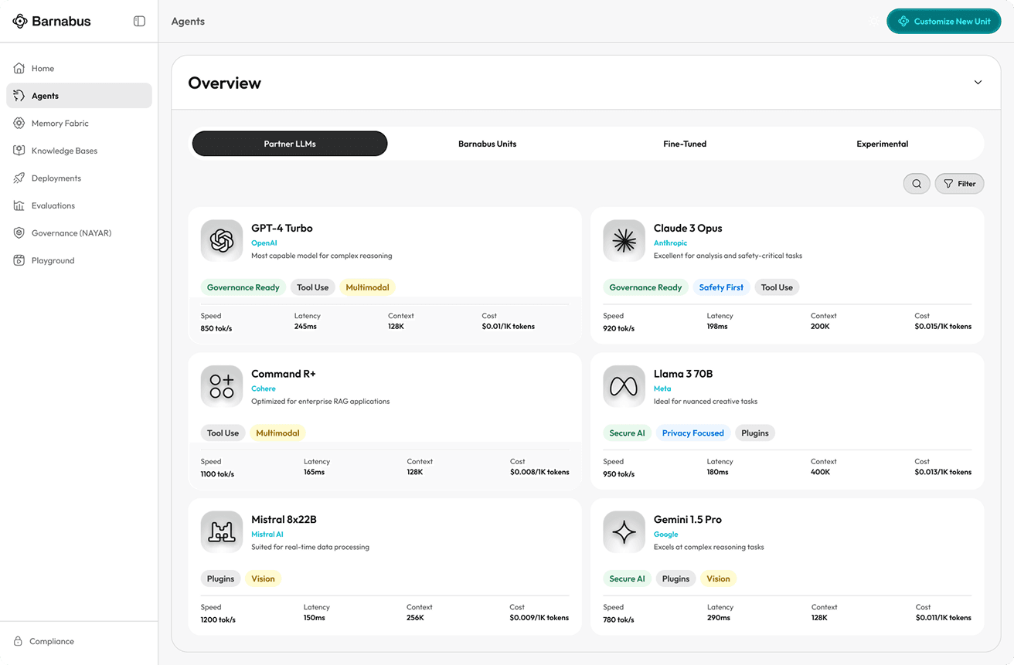This screenshot has height=665, width=1014.
Task: Click the $0.015/1K tokens cost
Action: (x=943, y=327)
